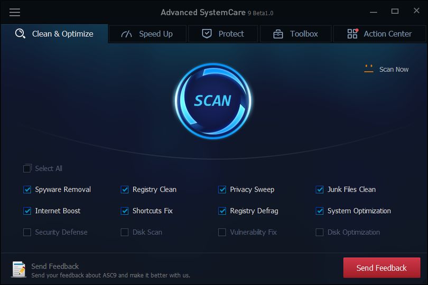Close the Advanced SystemCare window
This screenshot has height=285, width=428.
click(x=416, y=11)
